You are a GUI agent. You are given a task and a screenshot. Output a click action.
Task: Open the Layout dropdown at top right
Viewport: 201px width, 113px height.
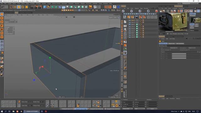tap(190, 3)
